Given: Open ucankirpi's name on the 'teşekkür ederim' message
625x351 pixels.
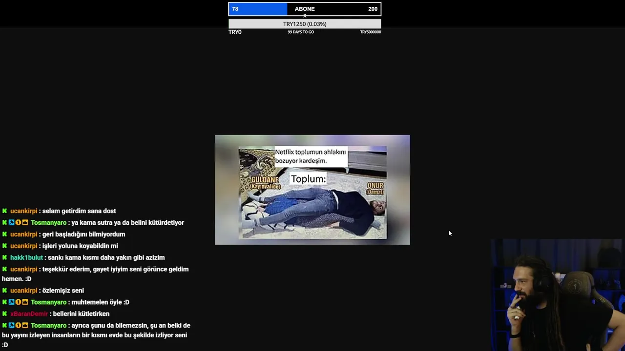Looking at the screenshot, I should (23, 270).
